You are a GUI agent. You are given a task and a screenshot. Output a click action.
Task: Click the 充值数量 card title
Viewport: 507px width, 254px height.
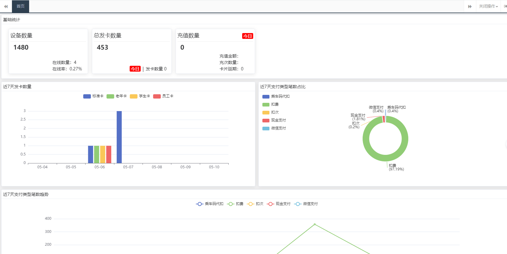click(x=189, y=35)
